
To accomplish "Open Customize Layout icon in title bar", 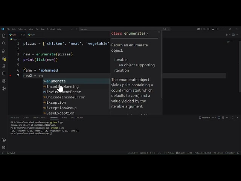I will (205, 29).
